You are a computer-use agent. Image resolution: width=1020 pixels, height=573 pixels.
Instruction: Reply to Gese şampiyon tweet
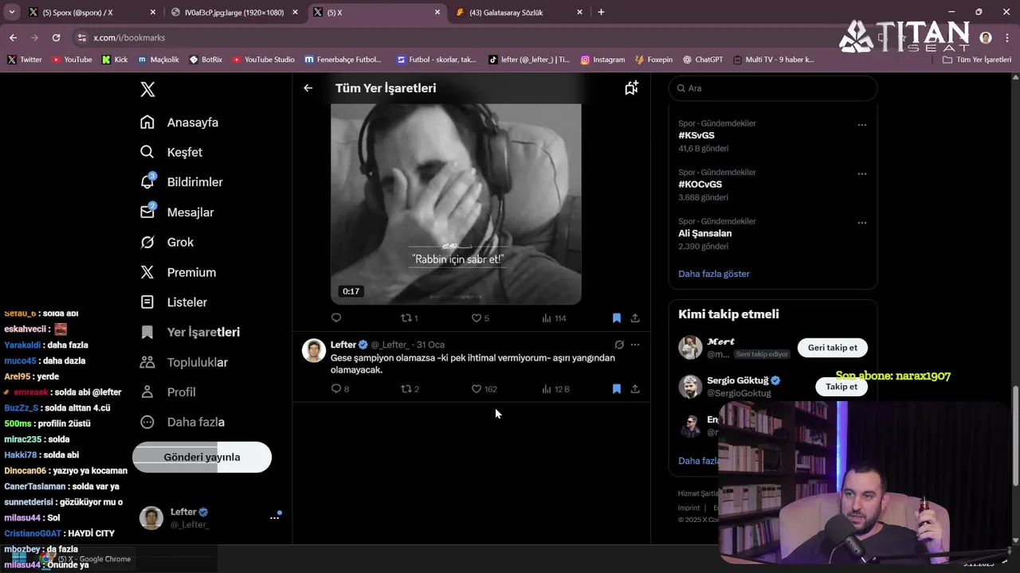(x=339, y=389)
